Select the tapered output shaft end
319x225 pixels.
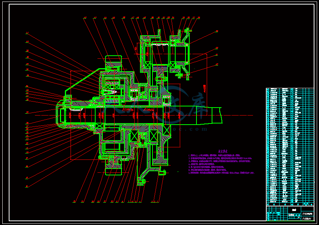click(x=209, y=115)
